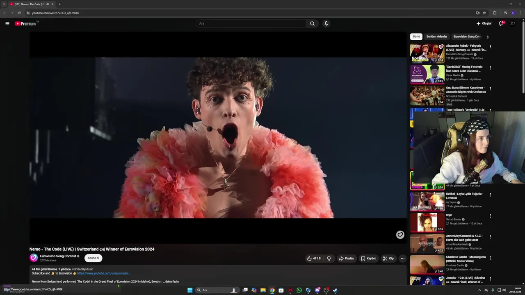525x295 pixels.
Task: Open more actions three-dot menu below video
Action: pos(402,259)
